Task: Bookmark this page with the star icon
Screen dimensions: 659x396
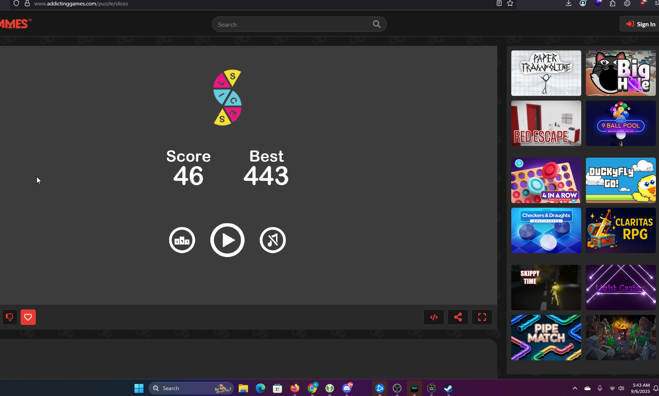Action: [x=510, y=3]
